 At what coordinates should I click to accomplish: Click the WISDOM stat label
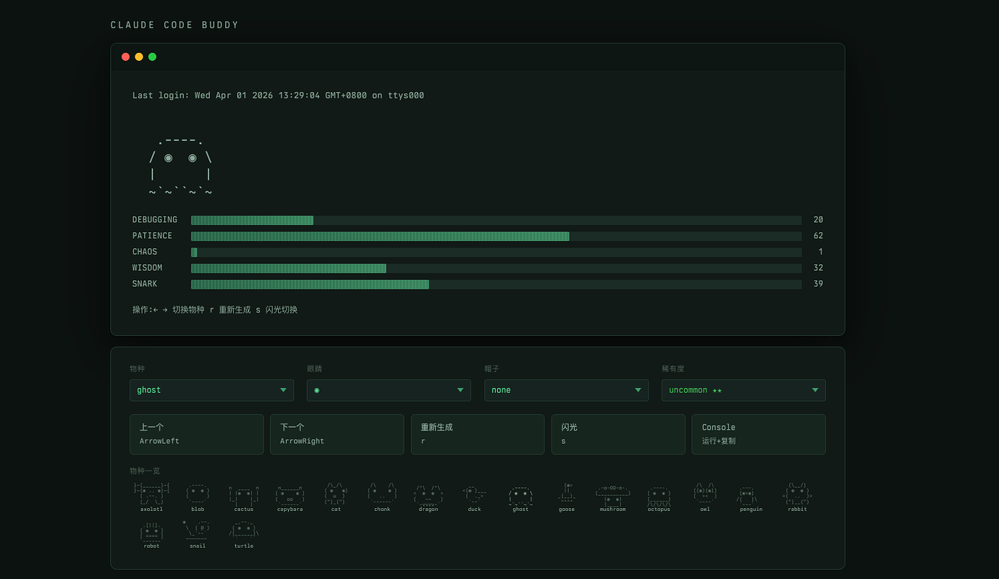[148, 268]
